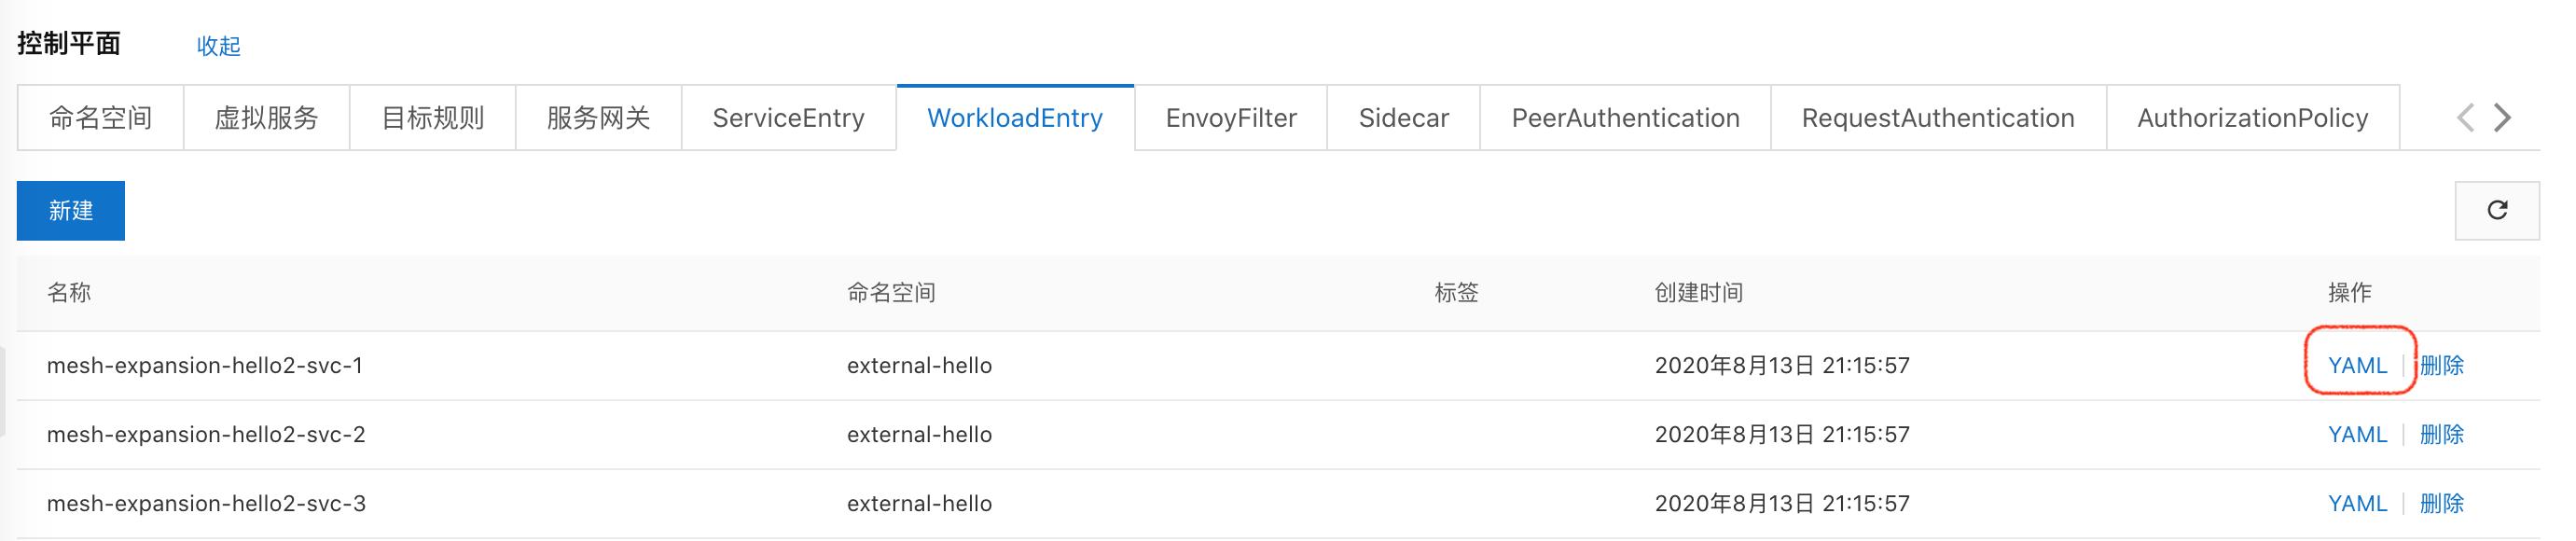Click the 新建 button to create new entry
The image size is (2576, 541).
70,210
